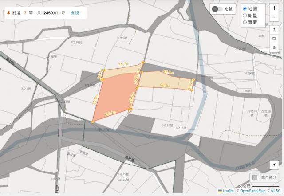Click the trash can delete icon
The width and height of the screenshot is (284, 196).
coord(274,47)
